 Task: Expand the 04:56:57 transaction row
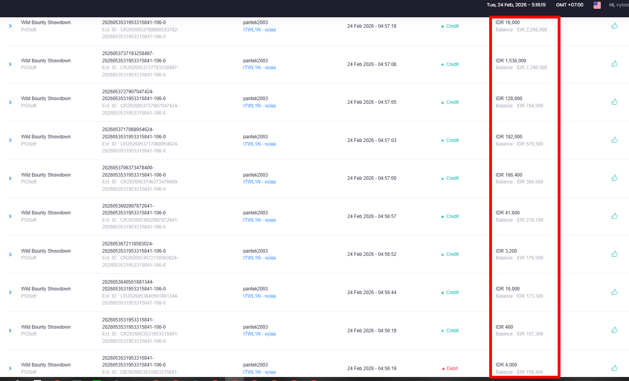[x=10, y=216]
